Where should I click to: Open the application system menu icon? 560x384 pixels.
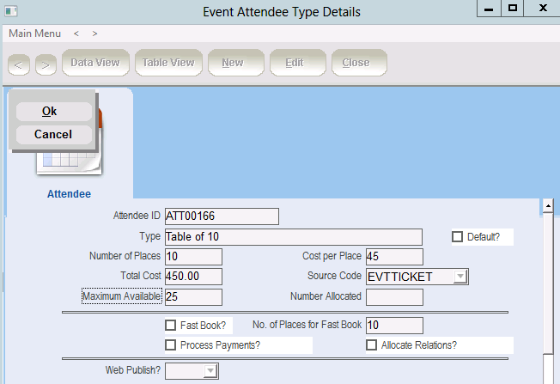pos(12,9)
